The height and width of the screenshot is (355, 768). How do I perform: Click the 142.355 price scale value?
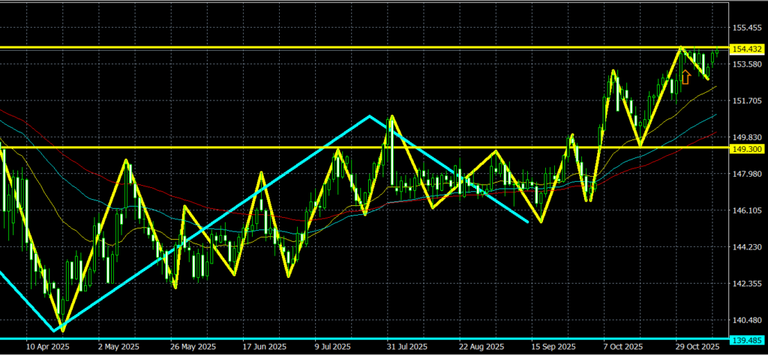[746, 285]
